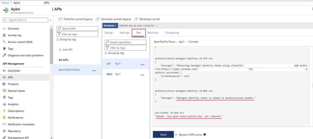
Task: Select the POST Api1 operation
Action: (x=126, y=74)
